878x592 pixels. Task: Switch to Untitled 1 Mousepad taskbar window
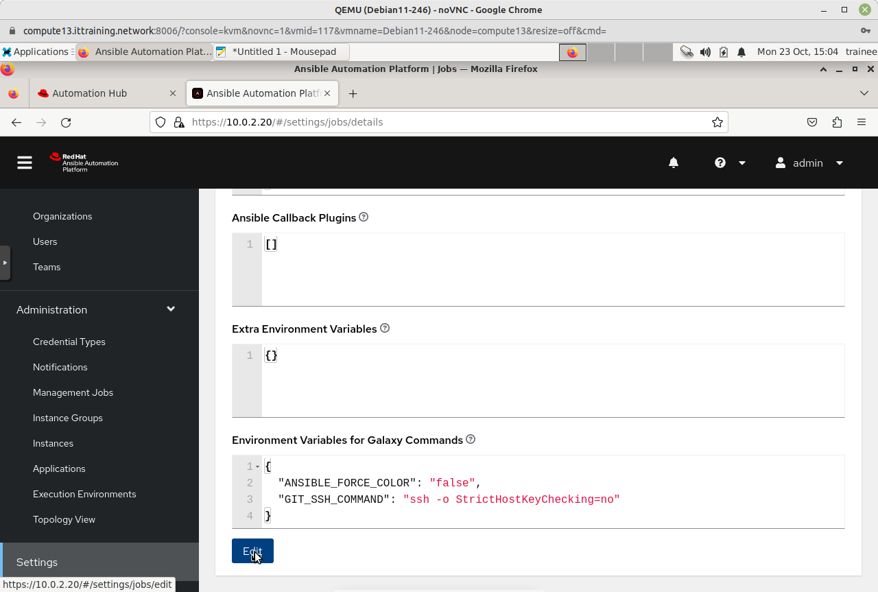pyautogui.click(x=281, y=51)
